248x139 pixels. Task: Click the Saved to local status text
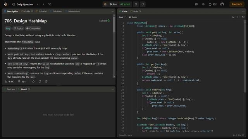126,135
